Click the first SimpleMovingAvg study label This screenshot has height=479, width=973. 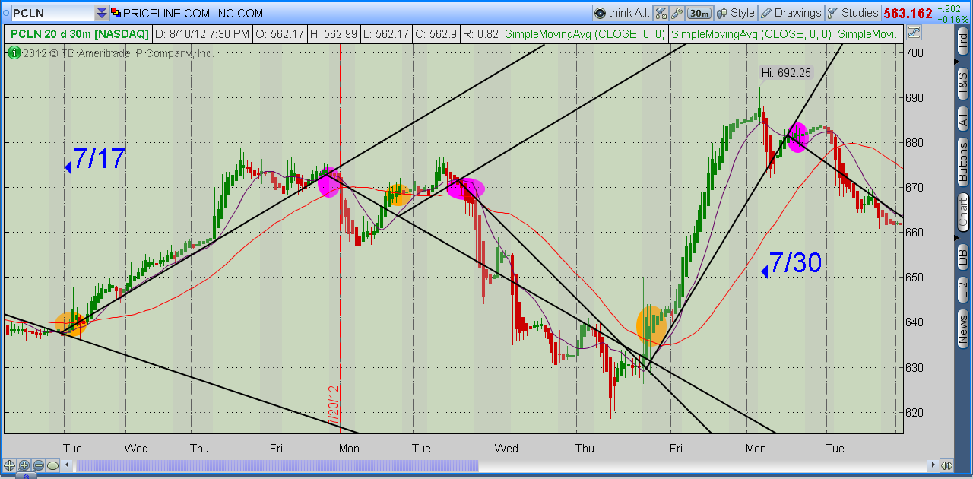[585, 33]
